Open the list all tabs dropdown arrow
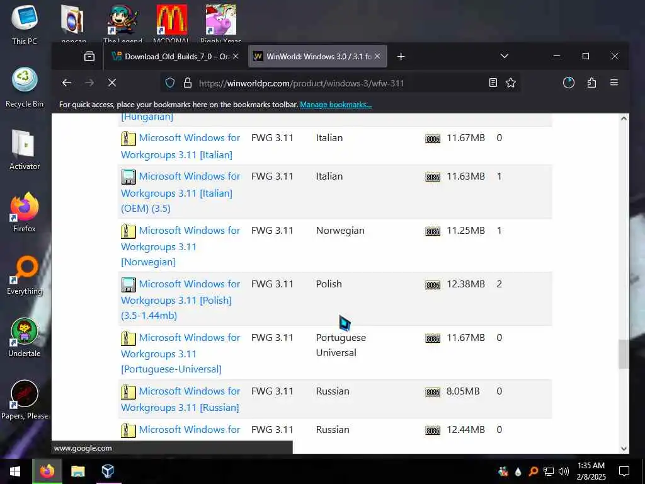Screen dimensions: 645x484 [x=505, y=56]
